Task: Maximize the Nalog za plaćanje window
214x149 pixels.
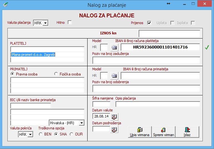Action: (x=193, y=4)
